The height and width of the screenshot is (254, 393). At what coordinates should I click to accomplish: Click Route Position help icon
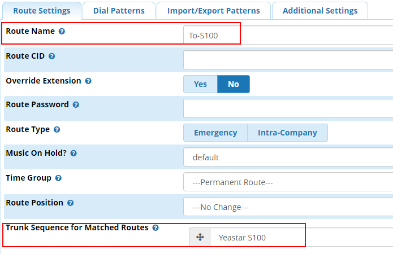point(70,203)
